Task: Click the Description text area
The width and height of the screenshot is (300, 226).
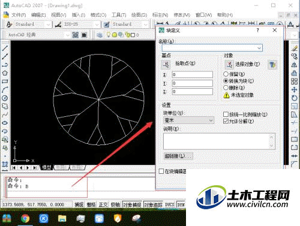Action: click(219, 141)
